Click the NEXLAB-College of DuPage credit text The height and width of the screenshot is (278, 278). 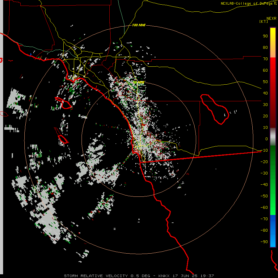pyautogui.click(x=248, y=3)
